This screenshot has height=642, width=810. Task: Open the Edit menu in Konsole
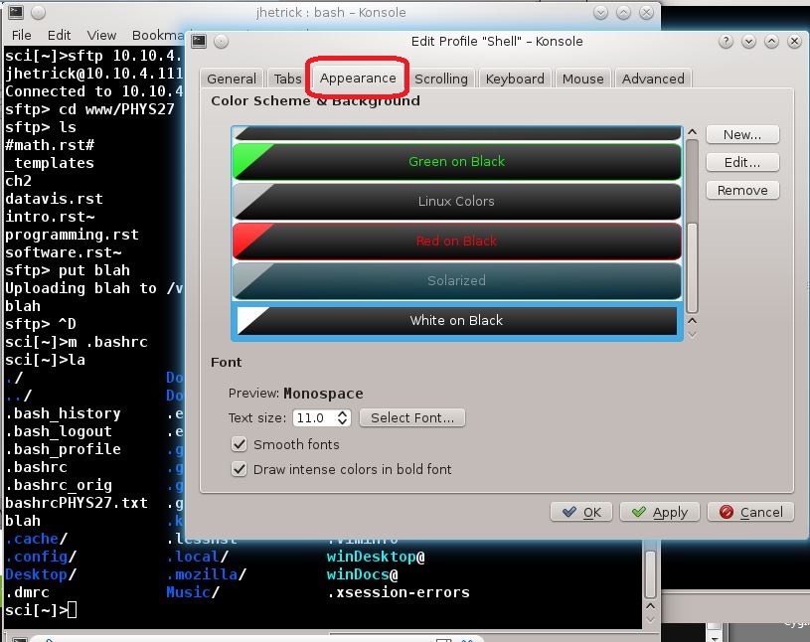[59, 35]
